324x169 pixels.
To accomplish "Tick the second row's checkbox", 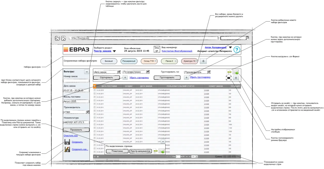I will 95,94.
